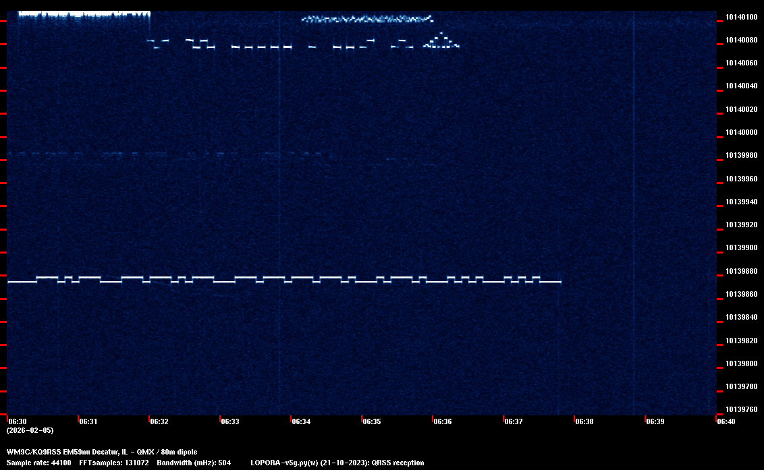This screenshot has height=470, width=764.
Task: Click the (2026-02-05) date label
Action: [x=30, y=430]
